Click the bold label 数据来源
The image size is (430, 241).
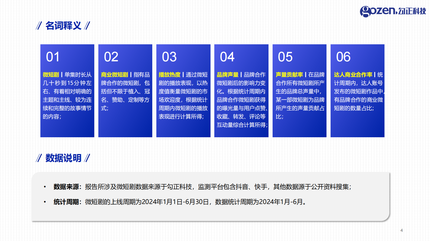click(x=66, y=187)
